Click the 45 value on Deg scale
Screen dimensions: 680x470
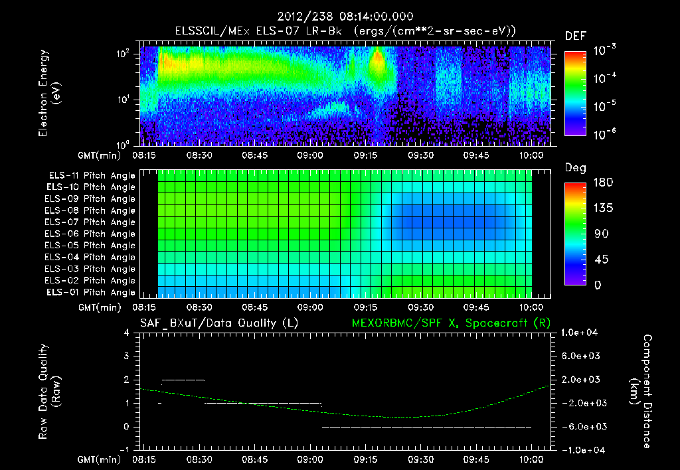[601, 260]
